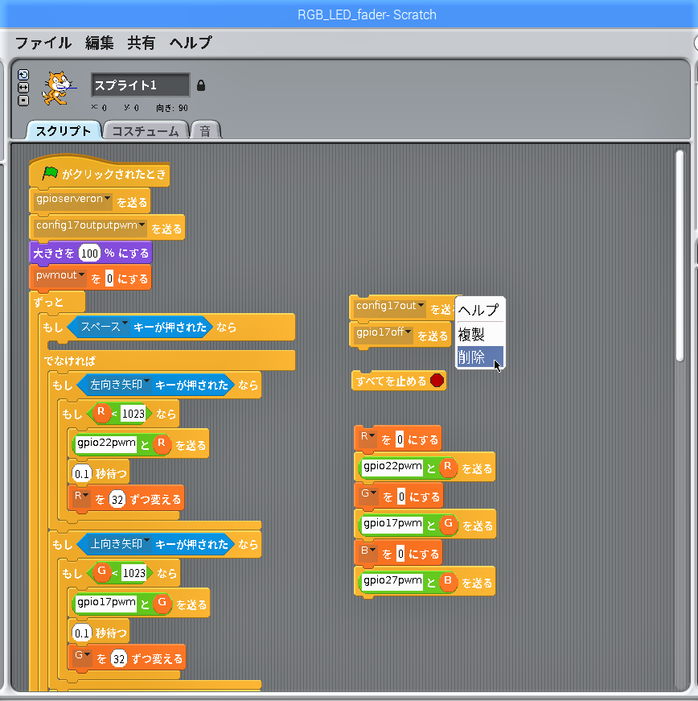
Task: Click the でなければ else label
Action: 69,361
